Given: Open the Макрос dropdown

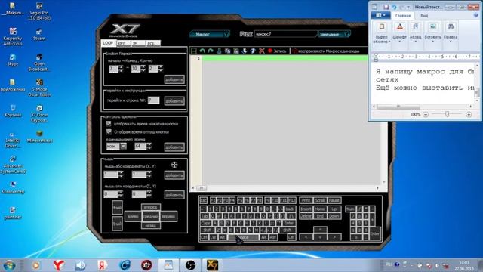Looking at the screenshot, I should [x=210, y=34].
